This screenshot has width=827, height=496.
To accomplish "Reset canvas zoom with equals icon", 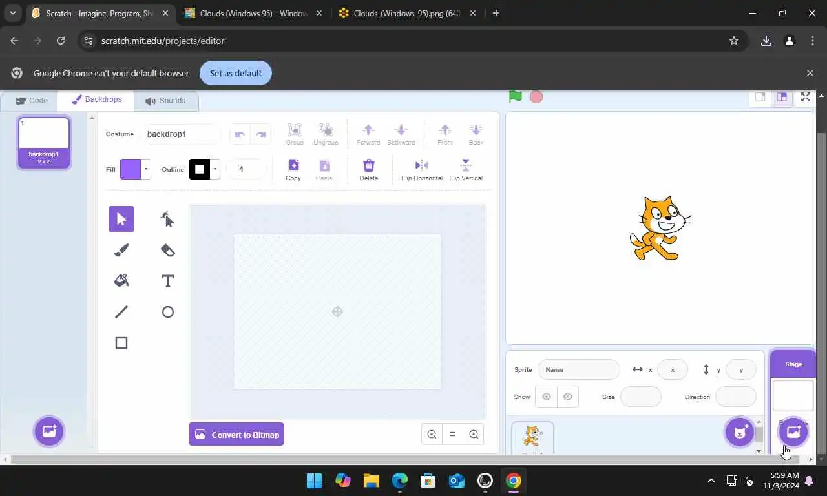I will [x=452, y=435].
